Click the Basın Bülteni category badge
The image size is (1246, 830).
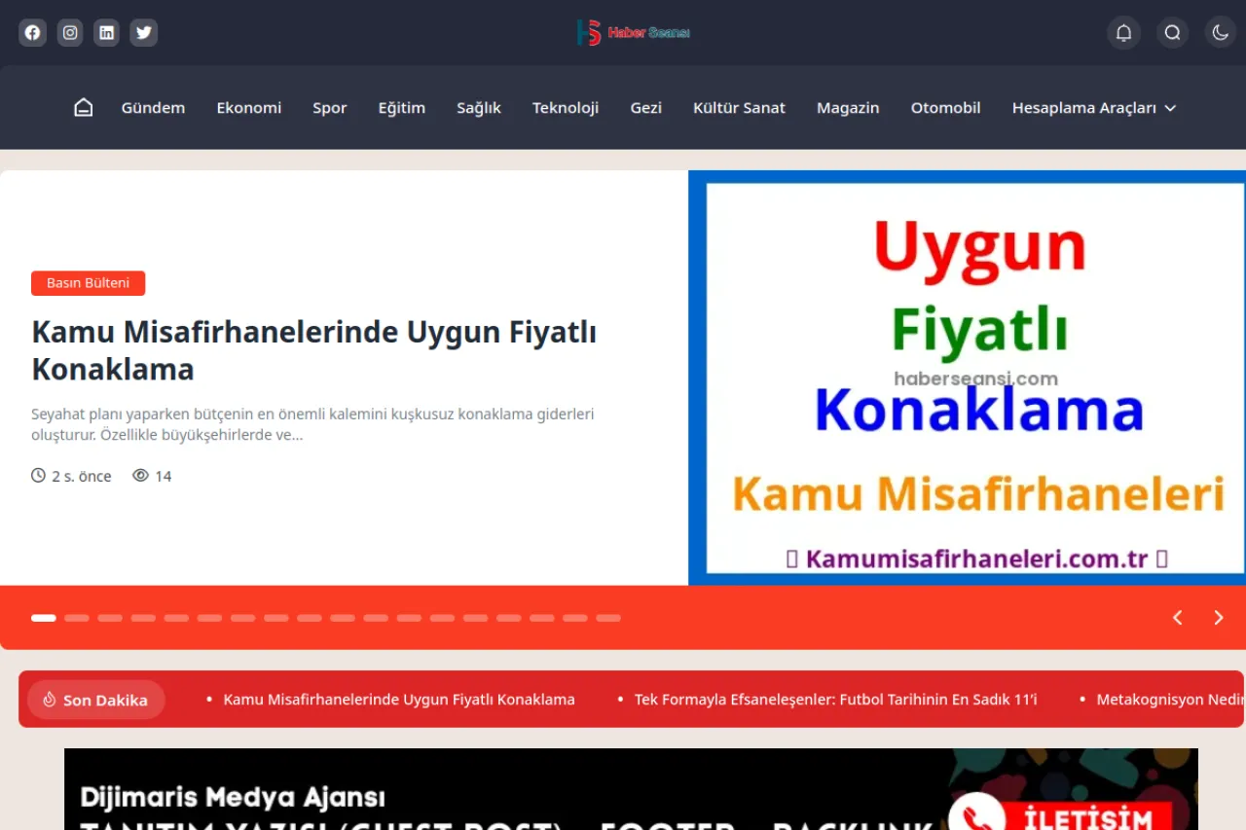click(x=88, y=282)
